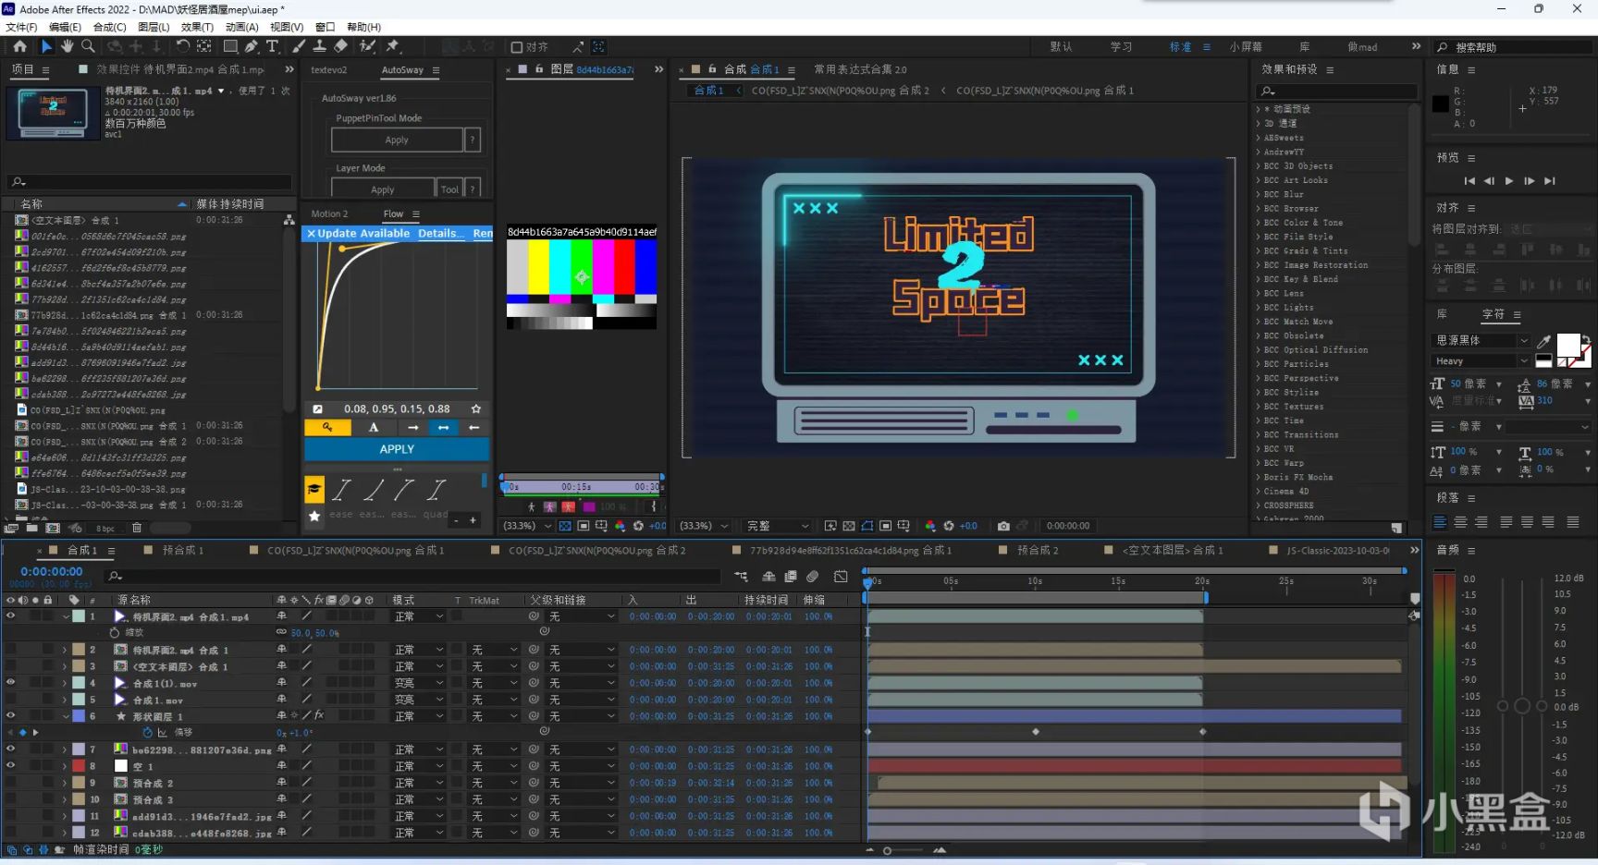Click the preview Play button
The width and height of the screenshot is (1598, 865).
(x=1509, y=181)
